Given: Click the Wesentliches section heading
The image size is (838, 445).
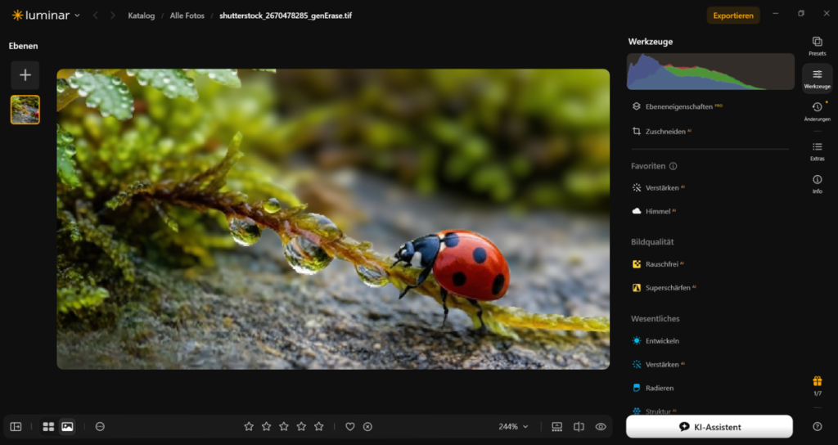Looking at the screenshot, I should pyautogui.click(x=656, y=318).
